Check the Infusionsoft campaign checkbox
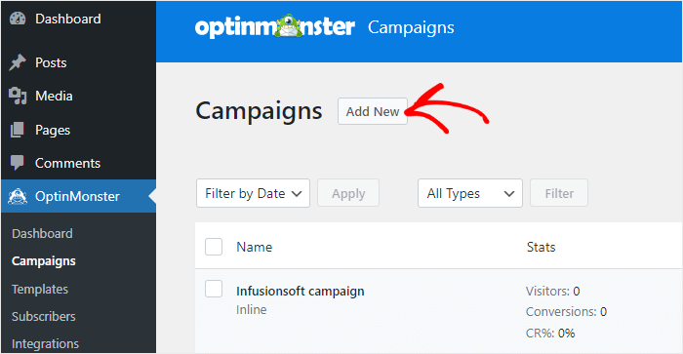The image size is (683, 354). pos(214,289)
